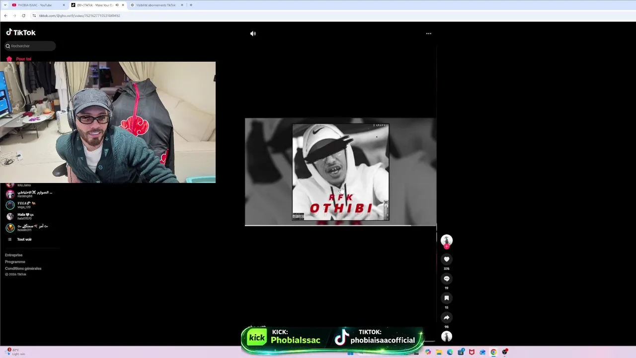The width and height of the screenshot is (636, 358).
Task: Launch Microsoft Edge from taskbar
Action: pos(450,352)
